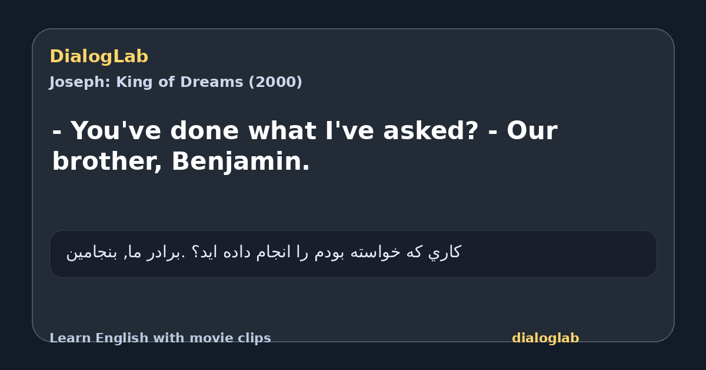The image size is (706, 370).
Task: Click the Persian question mark ؟
Action: point(194,253)
